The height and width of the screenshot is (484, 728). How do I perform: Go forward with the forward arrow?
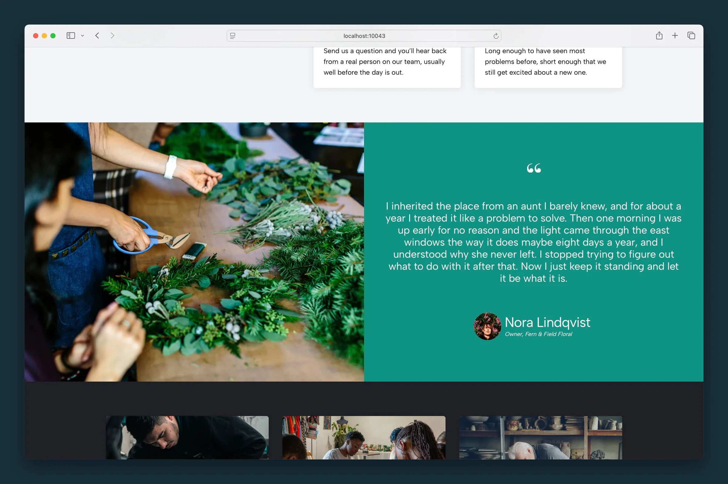(x=112, y=35)
